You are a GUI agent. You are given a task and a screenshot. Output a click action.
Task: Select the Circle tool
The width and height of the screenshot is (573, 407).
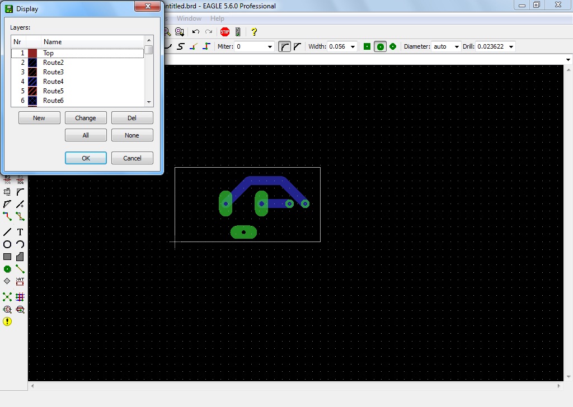7,244
